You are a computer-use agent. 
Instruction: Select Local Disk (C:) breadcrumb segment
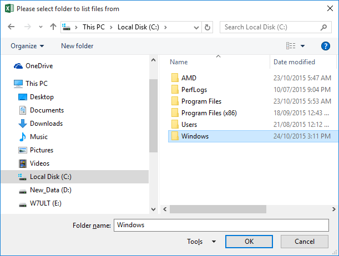[x=138, y=27]
